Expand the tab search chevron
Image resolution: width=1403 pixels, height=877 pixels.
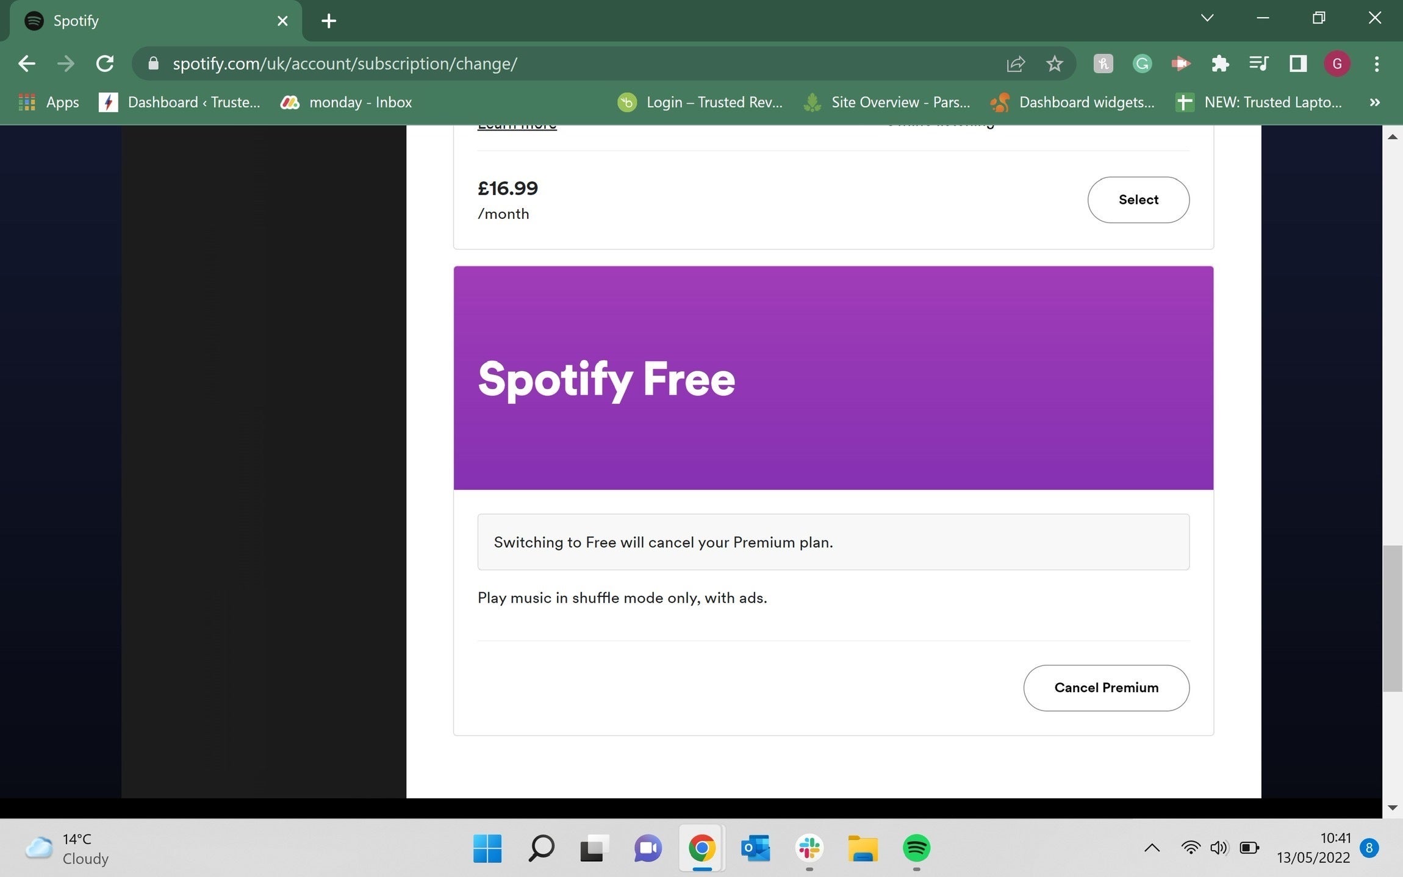(x=1207, y=18)
